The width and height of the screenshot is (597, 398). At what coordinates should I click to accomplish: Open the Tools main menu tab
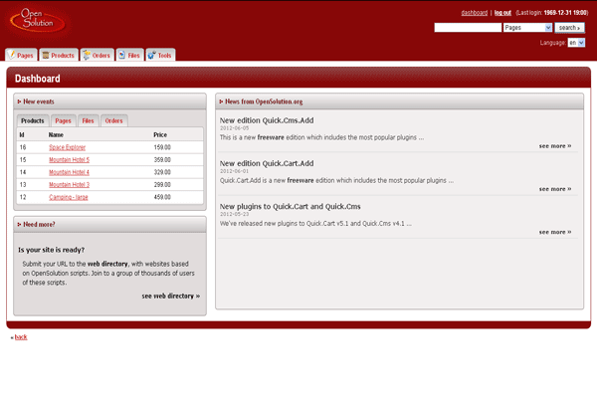[x=160, y=55]
